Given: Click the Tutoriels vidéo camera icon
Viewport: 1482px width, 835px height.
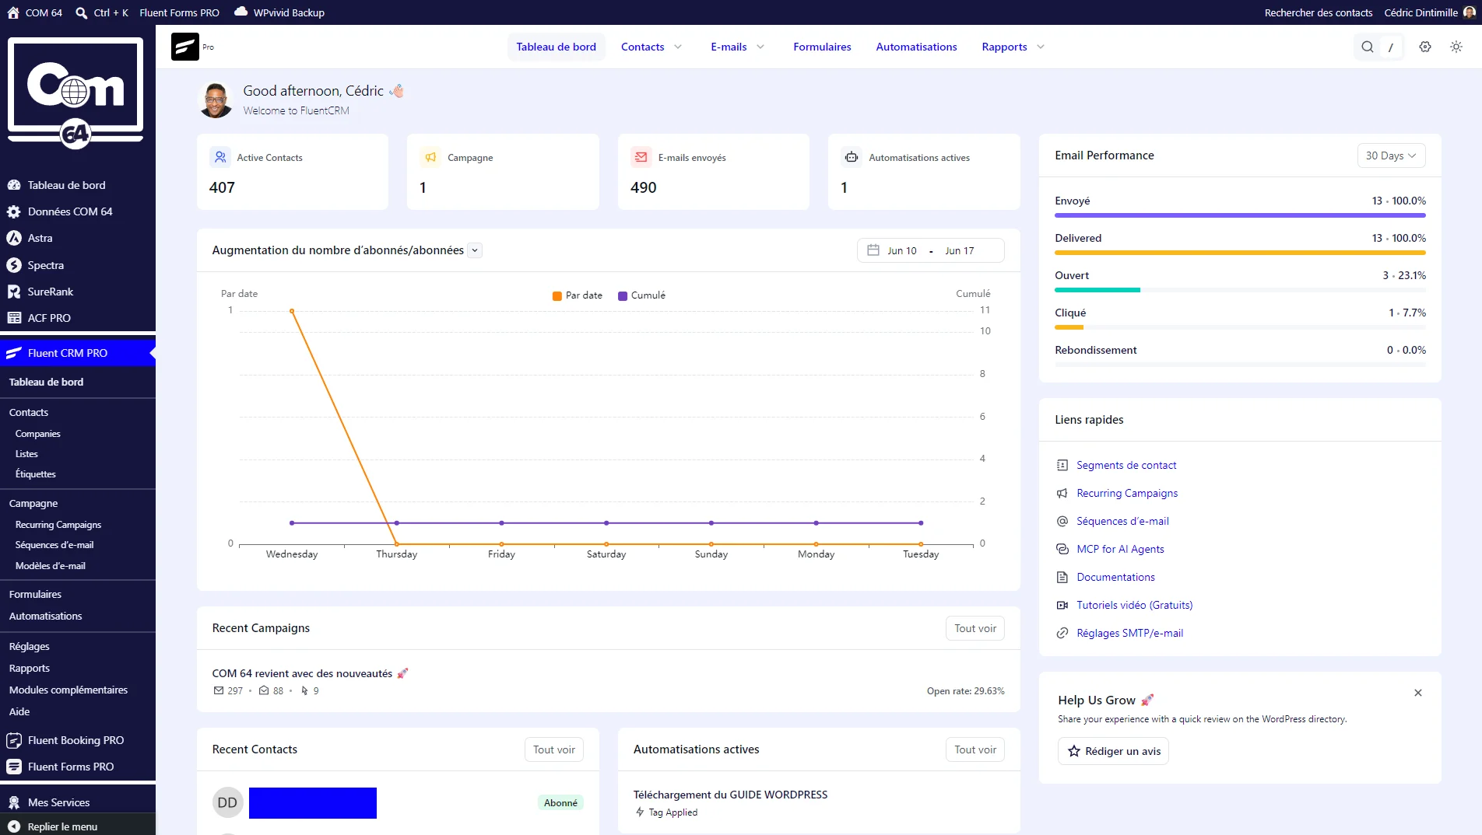Looking at the screenshot, I should tap(1062, 605).
